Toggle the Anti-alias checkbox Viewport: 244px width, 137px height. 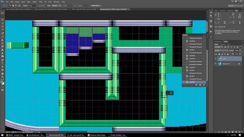pos(38,6)
